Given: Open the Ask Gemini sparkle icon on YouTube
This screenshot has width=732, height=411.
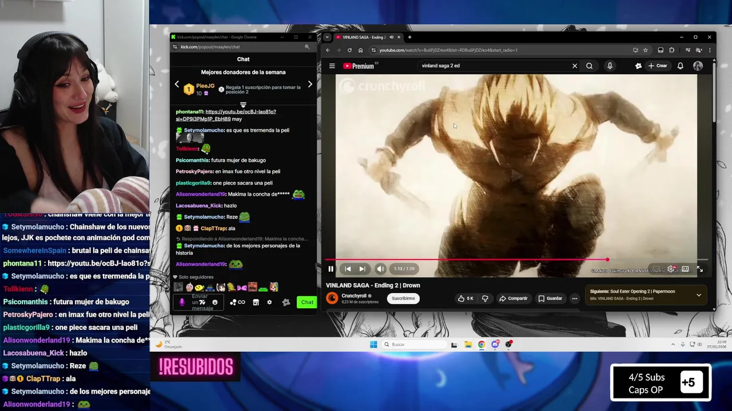Looking at the screenshot, I should pos(638,66).
